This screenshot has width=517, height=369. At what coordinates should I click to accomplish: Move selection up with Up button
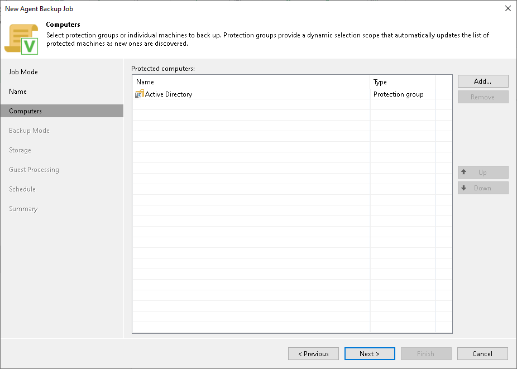click(x=482, y=172)
